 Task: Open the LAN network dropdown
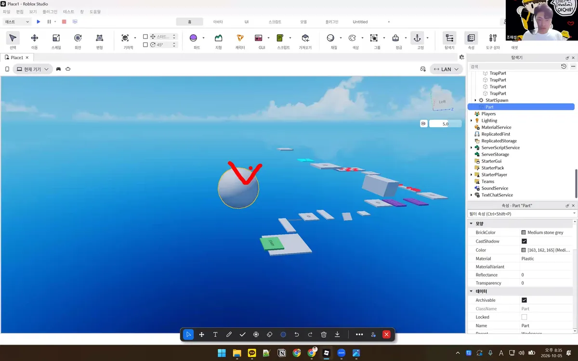click(446, 69)
